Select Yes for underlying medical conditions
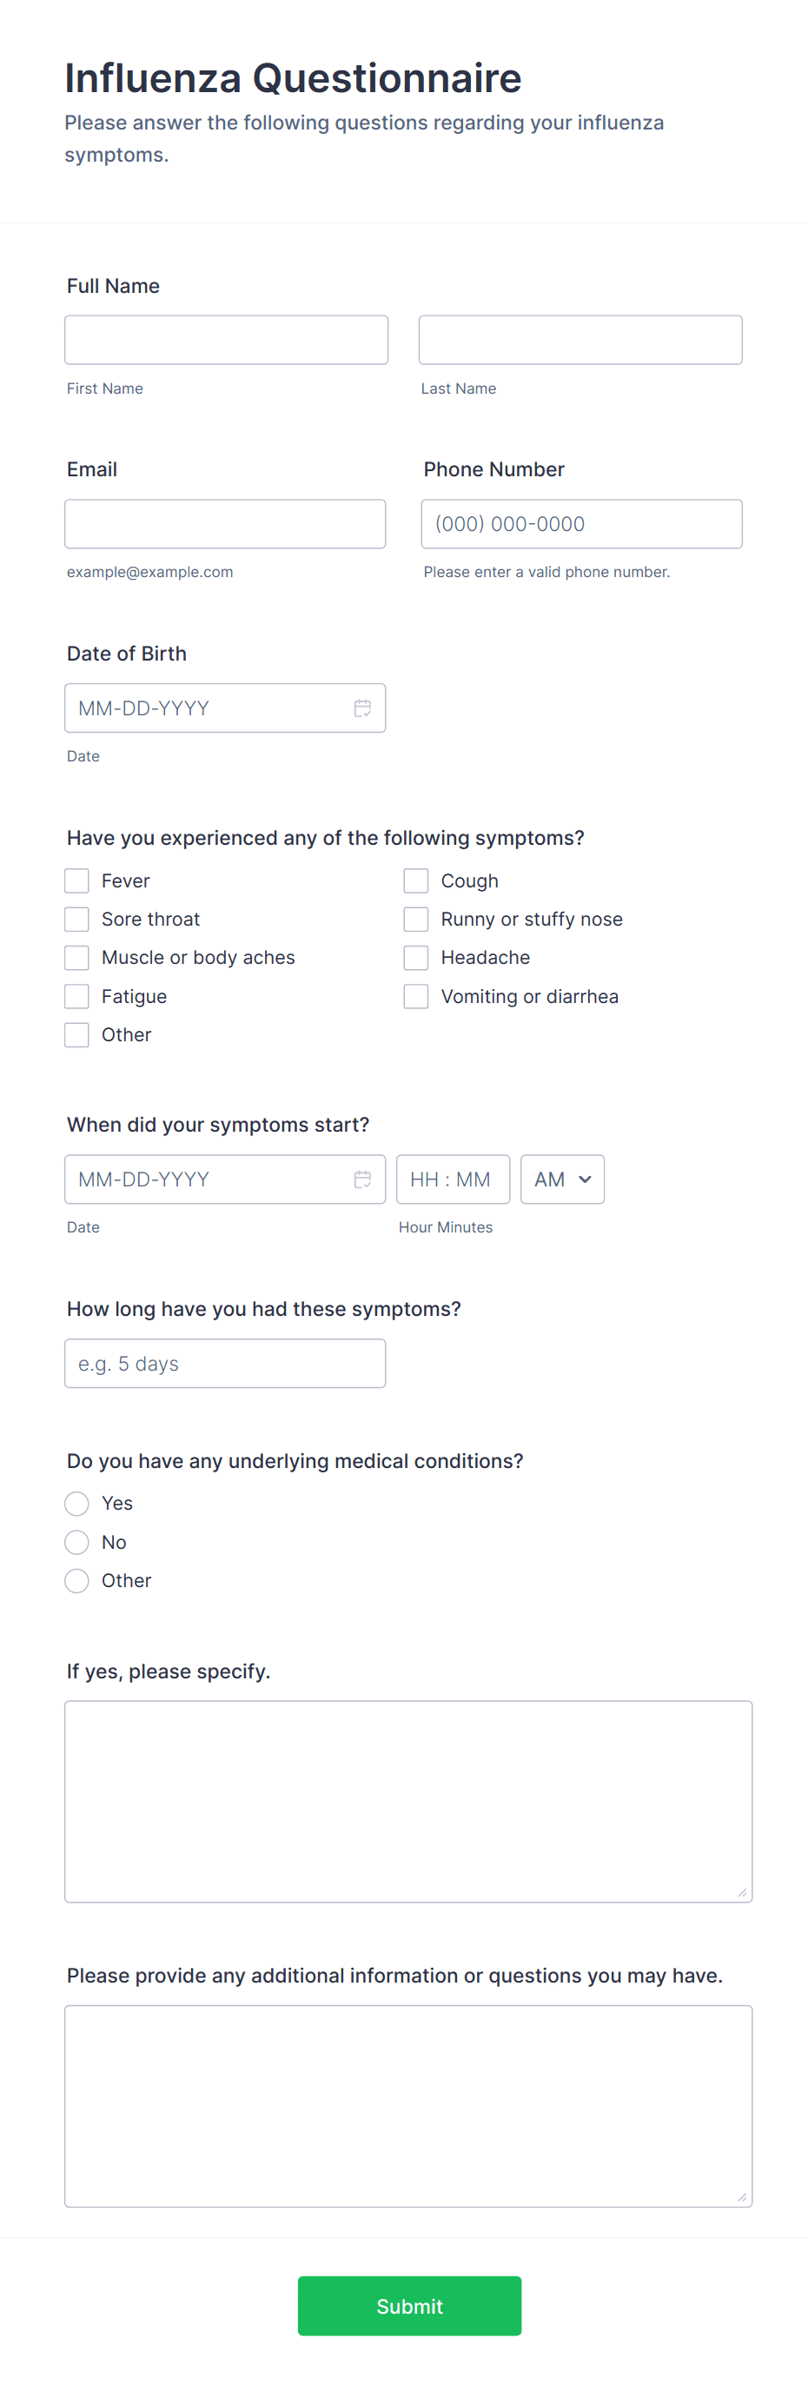The image size is (808, 2385). (x=76, y=1504)
